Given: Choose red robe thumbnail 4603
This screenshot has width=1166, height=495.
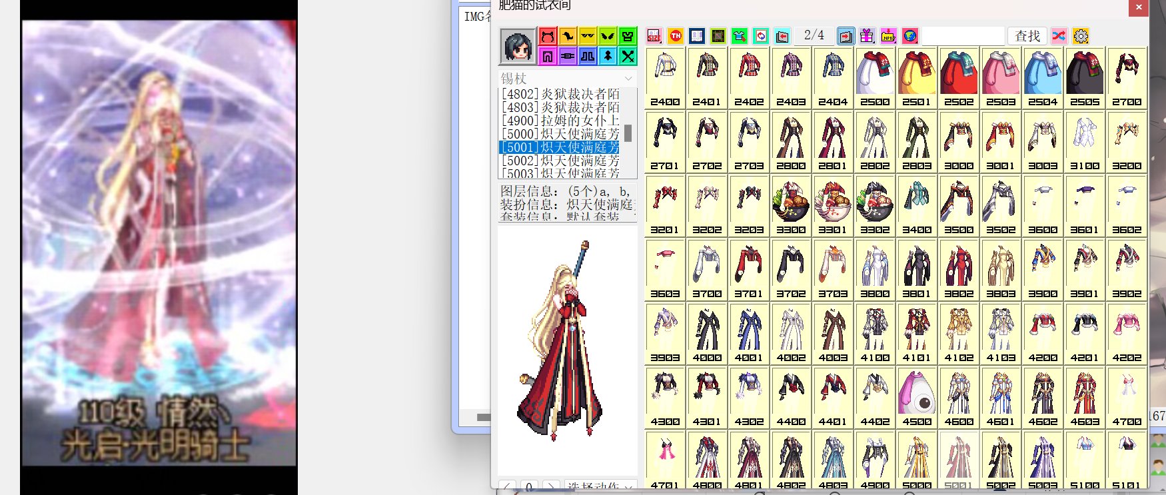Looking at the screenshot, I should pos(1085,398).
